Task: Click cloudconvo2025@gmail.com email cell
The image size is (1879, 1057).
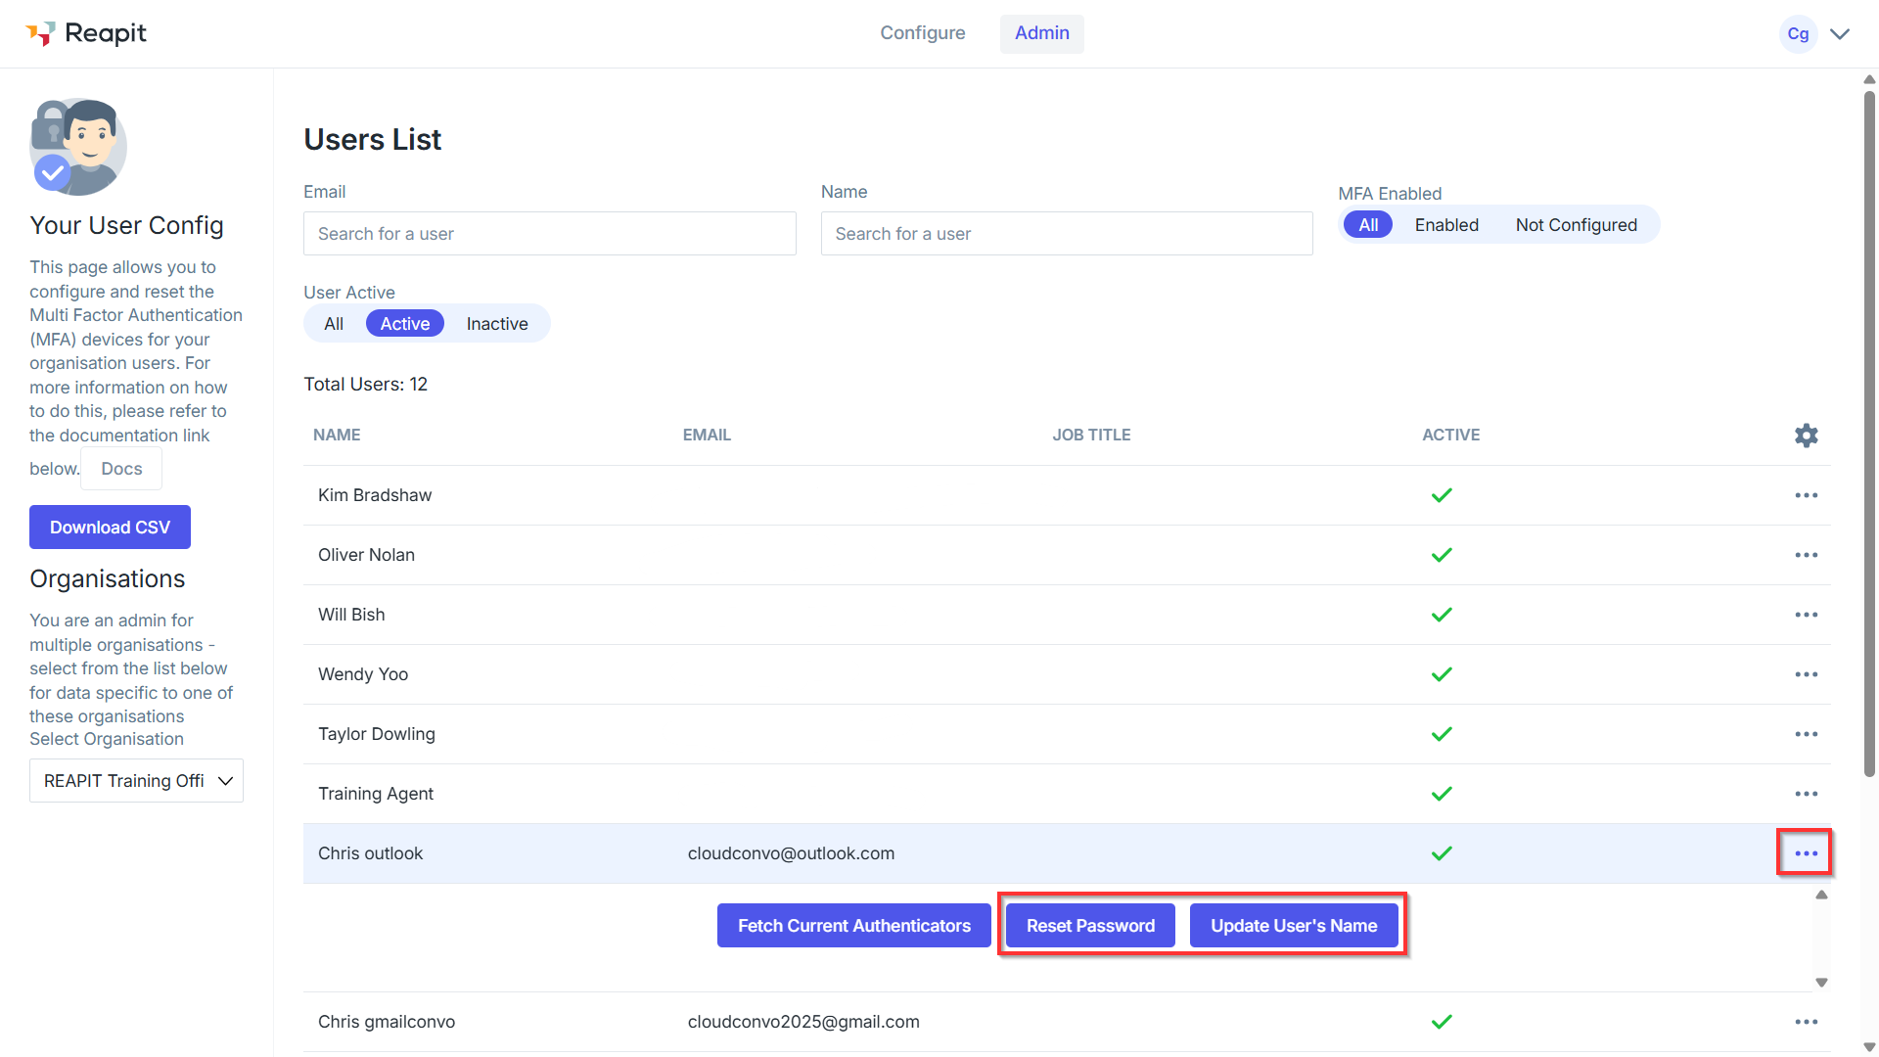Action: tap(803, 1022)
